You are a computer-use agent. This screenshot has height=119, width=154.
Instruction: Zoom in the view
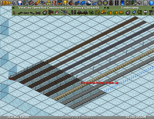[100, 3]
